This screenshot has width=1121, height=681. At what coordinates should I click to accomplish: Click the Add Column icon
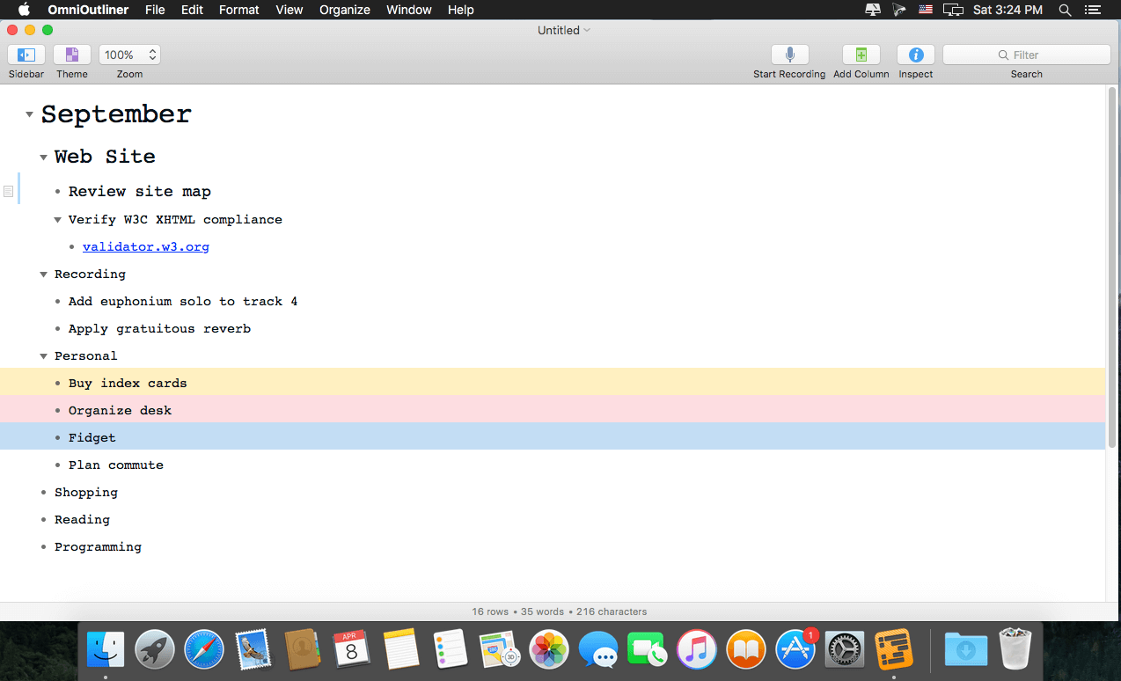coord(861,55)
